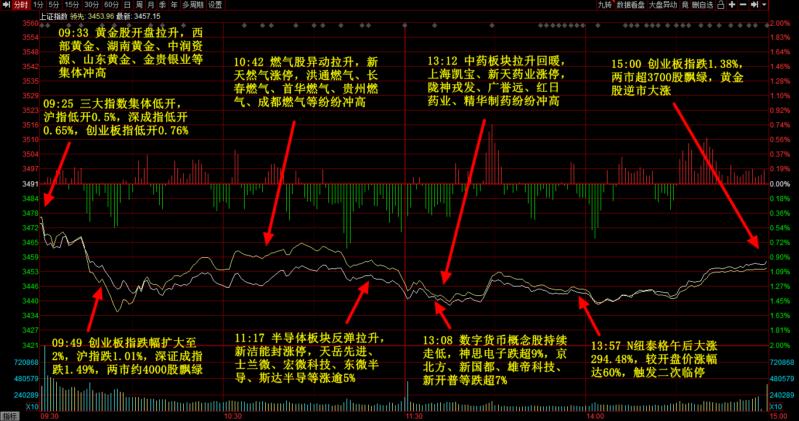Click the collapse arrow icon at top-left
This screenshot has width=799, height=421.
6,5
